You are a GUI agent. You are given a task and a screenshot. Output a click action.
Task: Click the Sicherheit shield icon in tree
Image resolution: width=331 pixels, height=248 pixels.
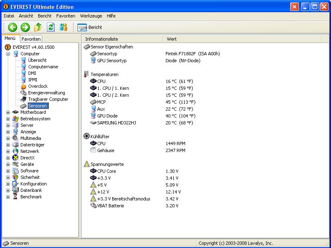(15, 177)
